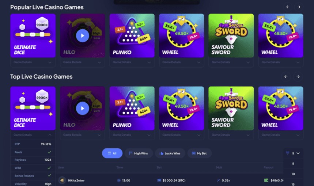The width and height of the screenshot is (314, 186).
Task: Click the rows-per-page filter icon
Action: click(288, 153)
